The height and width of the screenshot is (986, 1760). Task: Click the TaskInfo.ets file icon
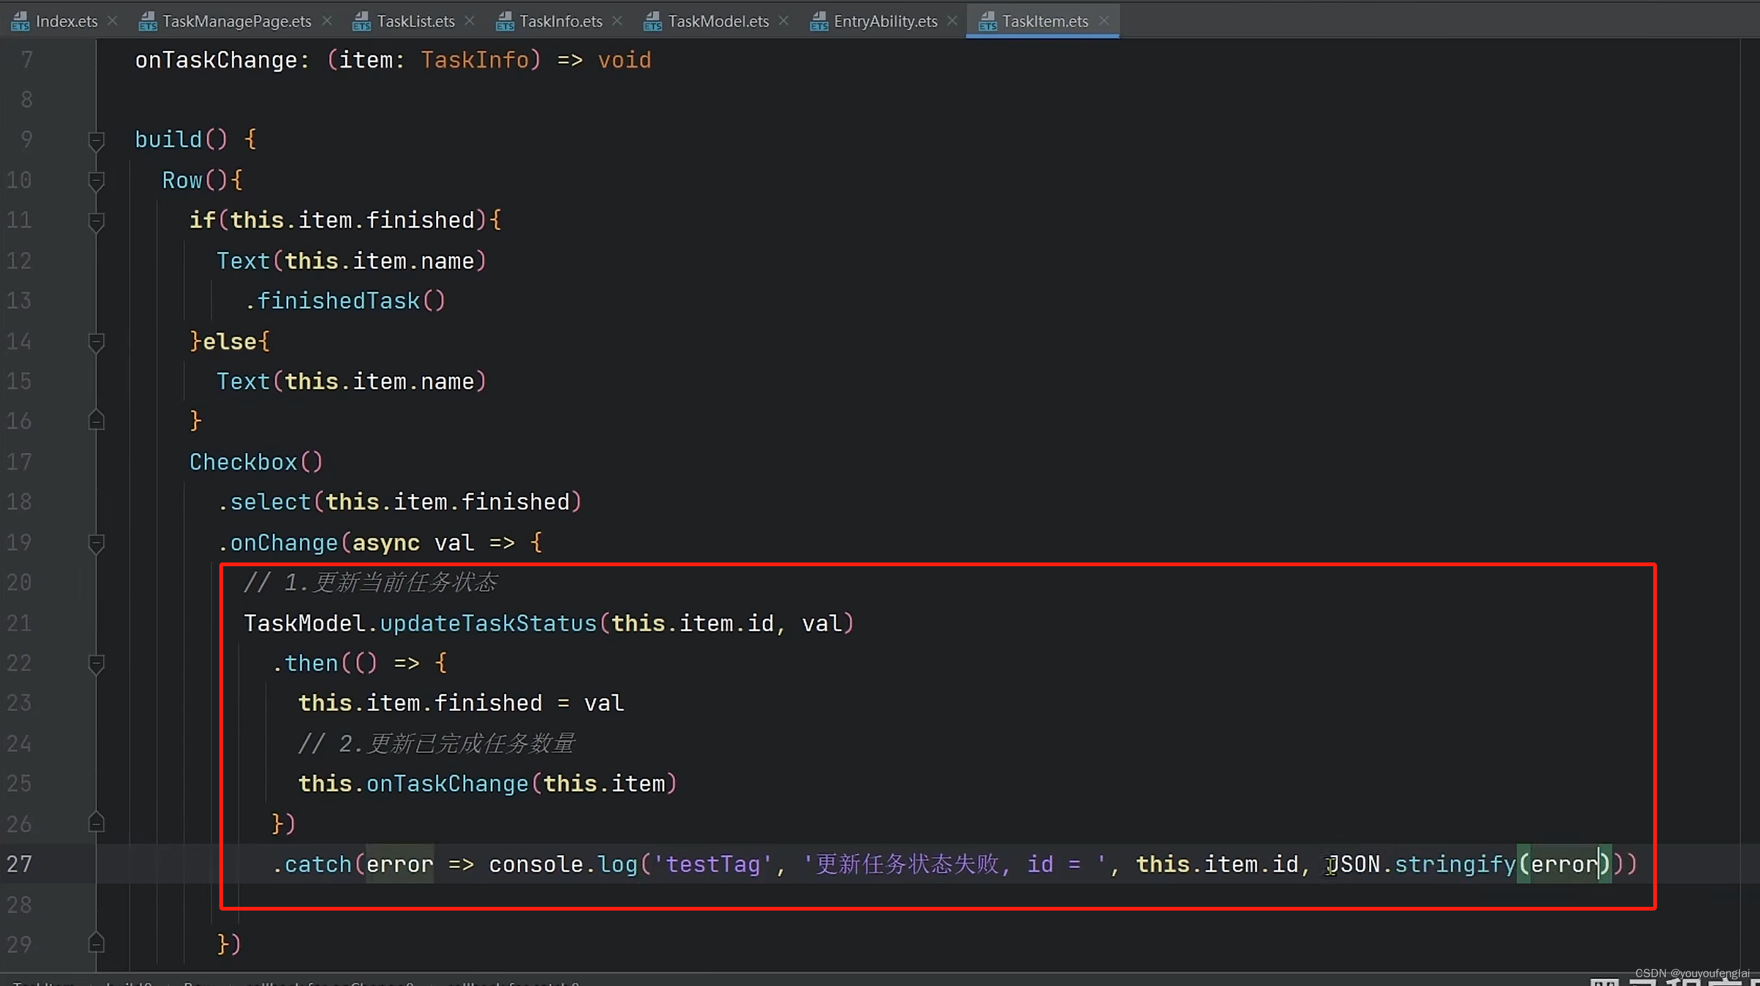coord(505,22)
